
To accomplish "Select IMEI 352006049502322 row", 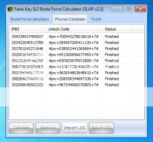I will pos(77,85).
